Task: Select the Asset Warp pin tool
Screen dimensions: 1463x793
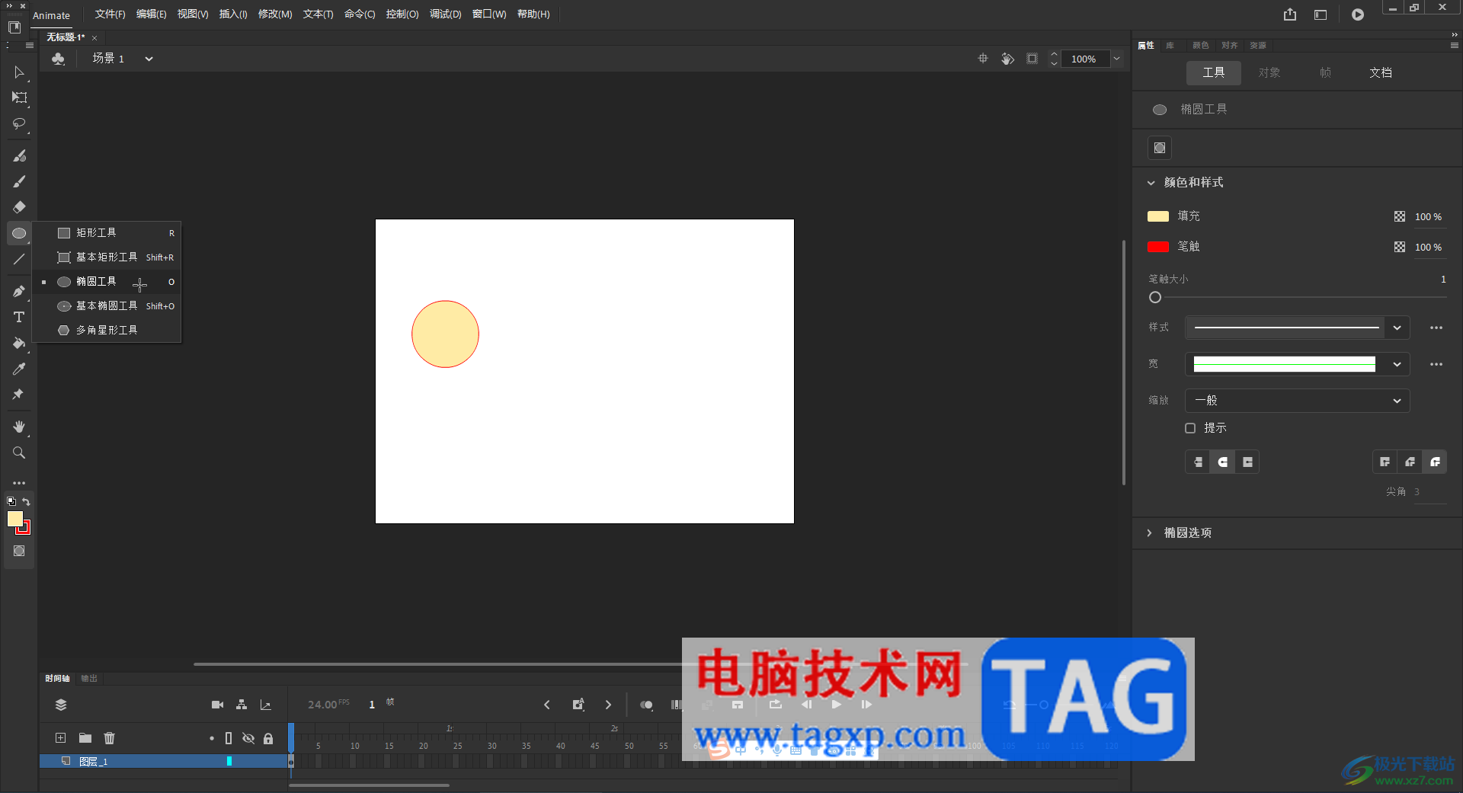Action: click(x=19, y=395)
